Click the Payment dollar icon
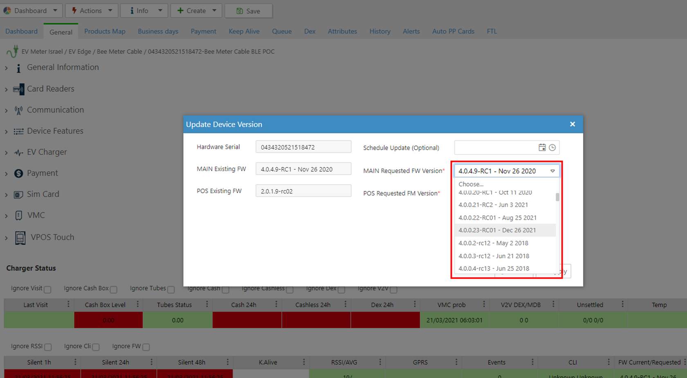 pos(18,173)
